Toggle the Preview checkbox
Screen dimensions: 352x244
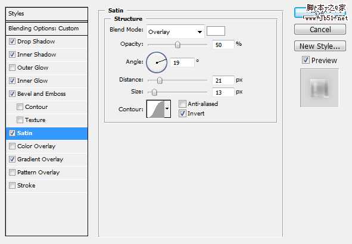tap(306, 60)
